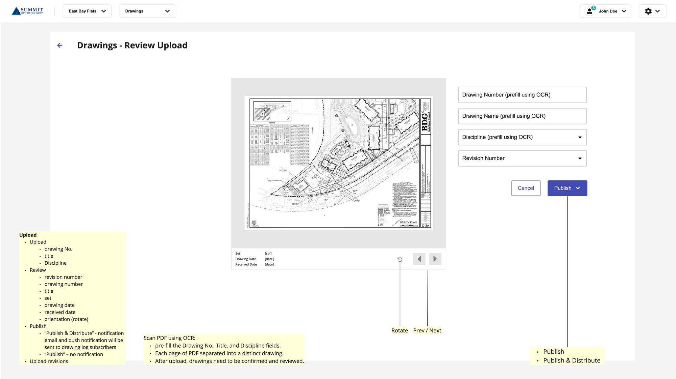
Task: Open the East Bay Flats project dropdown
Action: tap(87, 11)
